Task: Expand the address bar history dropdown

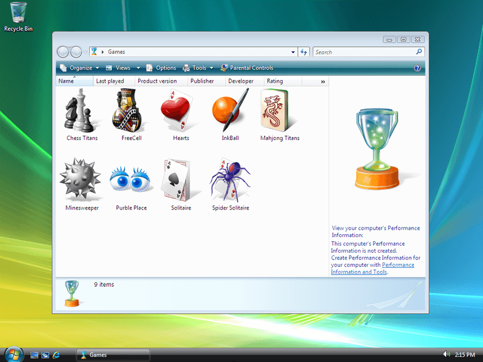Action: click(293, 52)
